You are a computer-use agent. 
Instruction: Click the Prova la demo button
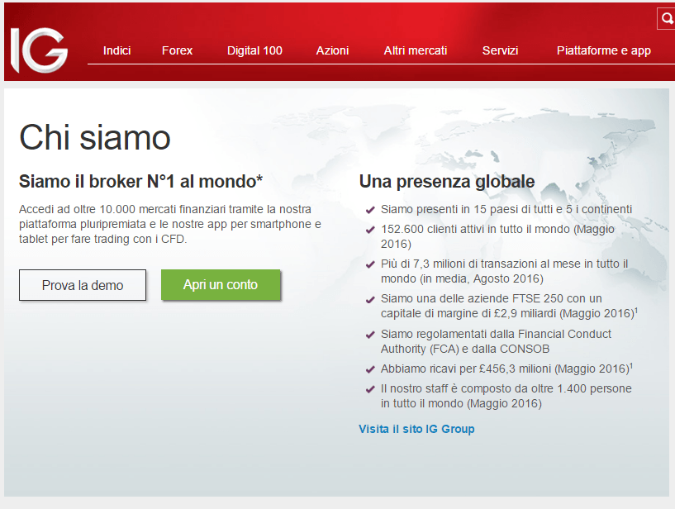coord(83,285)
